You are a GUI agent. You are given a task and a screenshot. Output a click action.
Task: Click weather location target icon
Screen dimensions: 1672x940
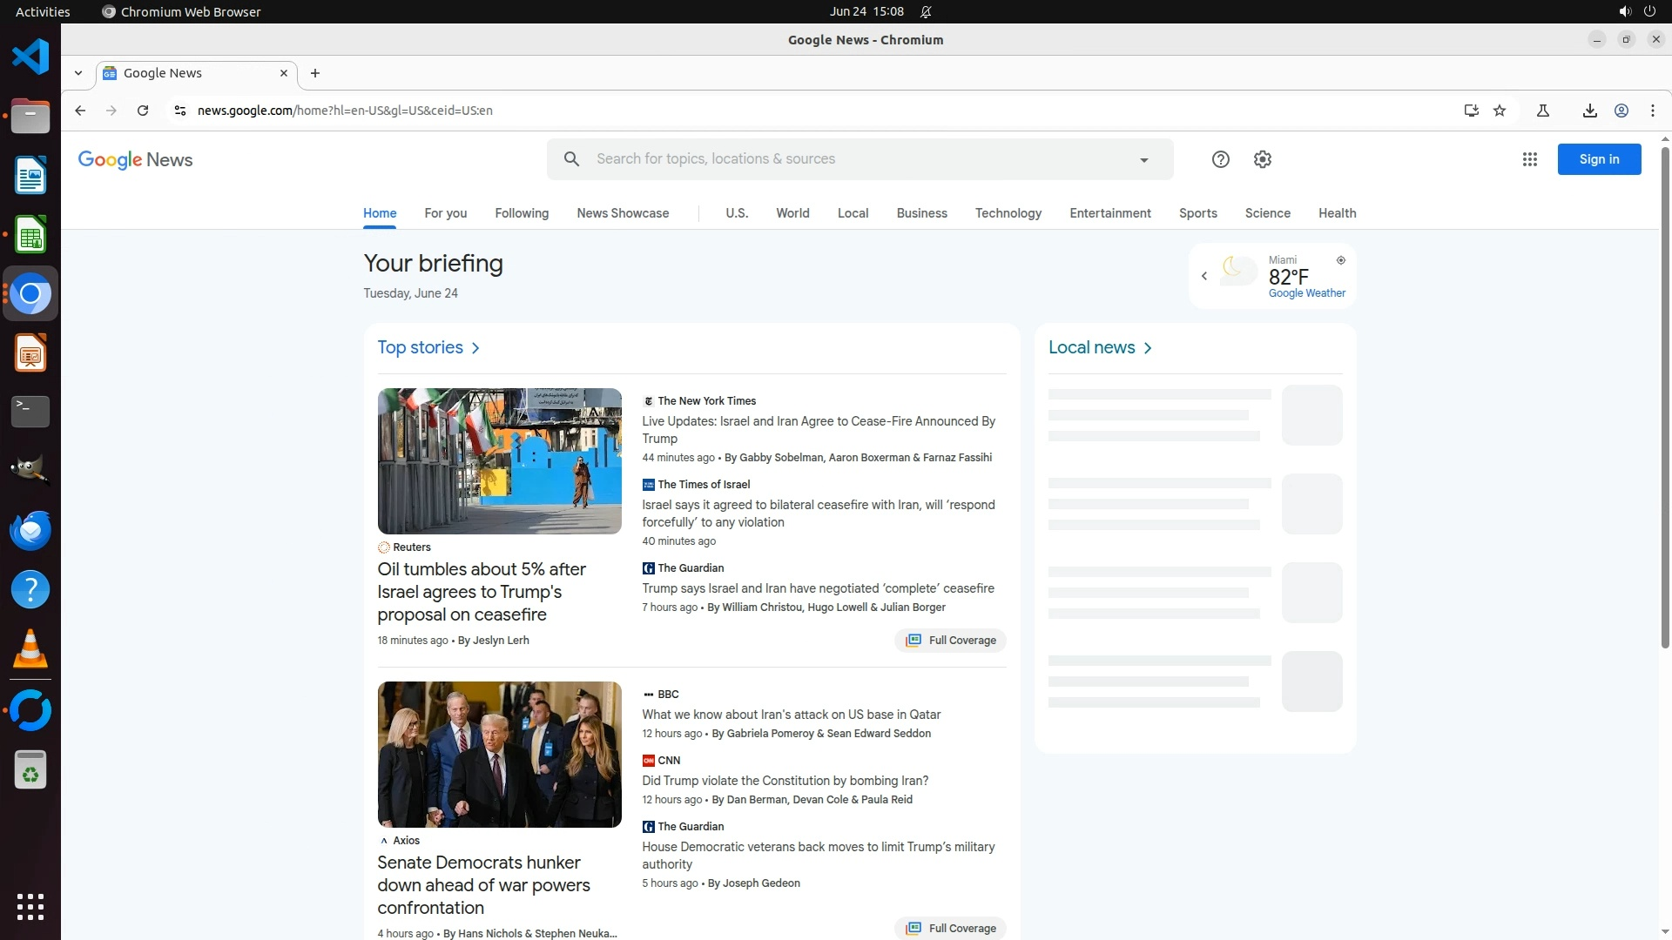pos(1340,260)
